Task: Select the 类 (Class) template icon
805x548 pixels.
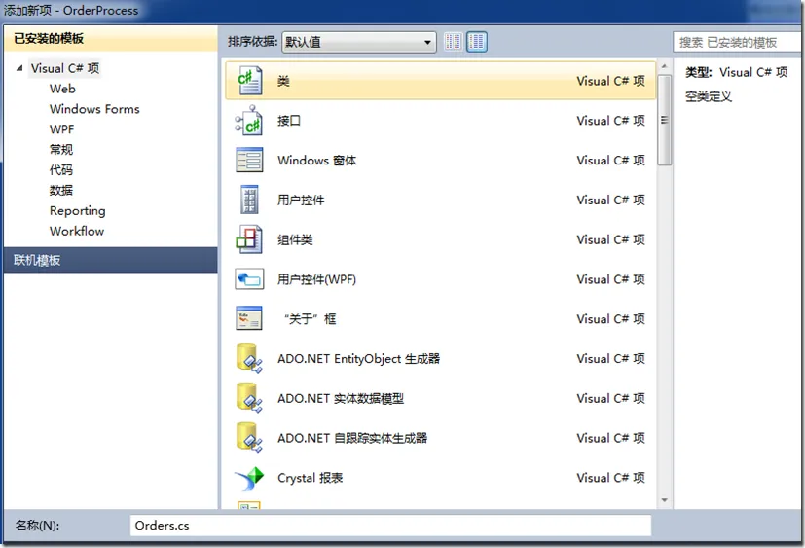Action: 249,81
